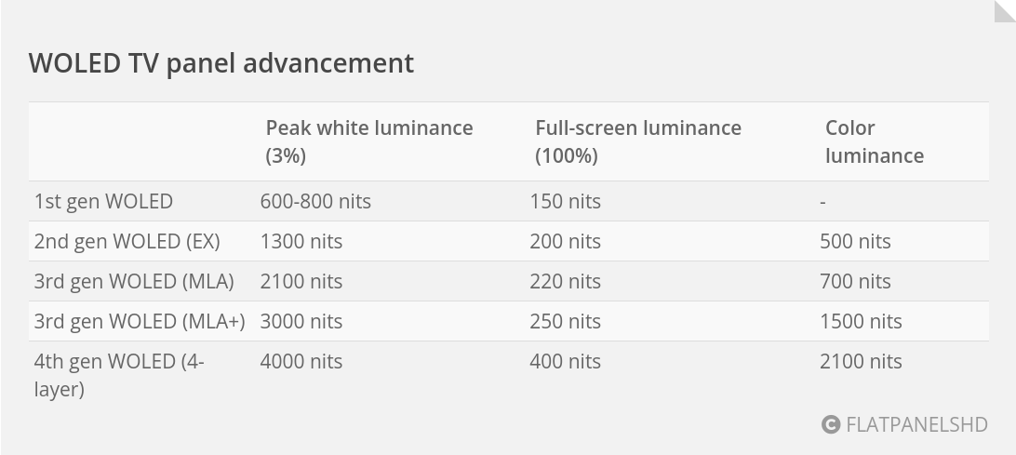Viewport: 1016px width, 455px height.
Task: Select the 2nd gen WOLED (EX) row label
Action: [x=127, y=242]
